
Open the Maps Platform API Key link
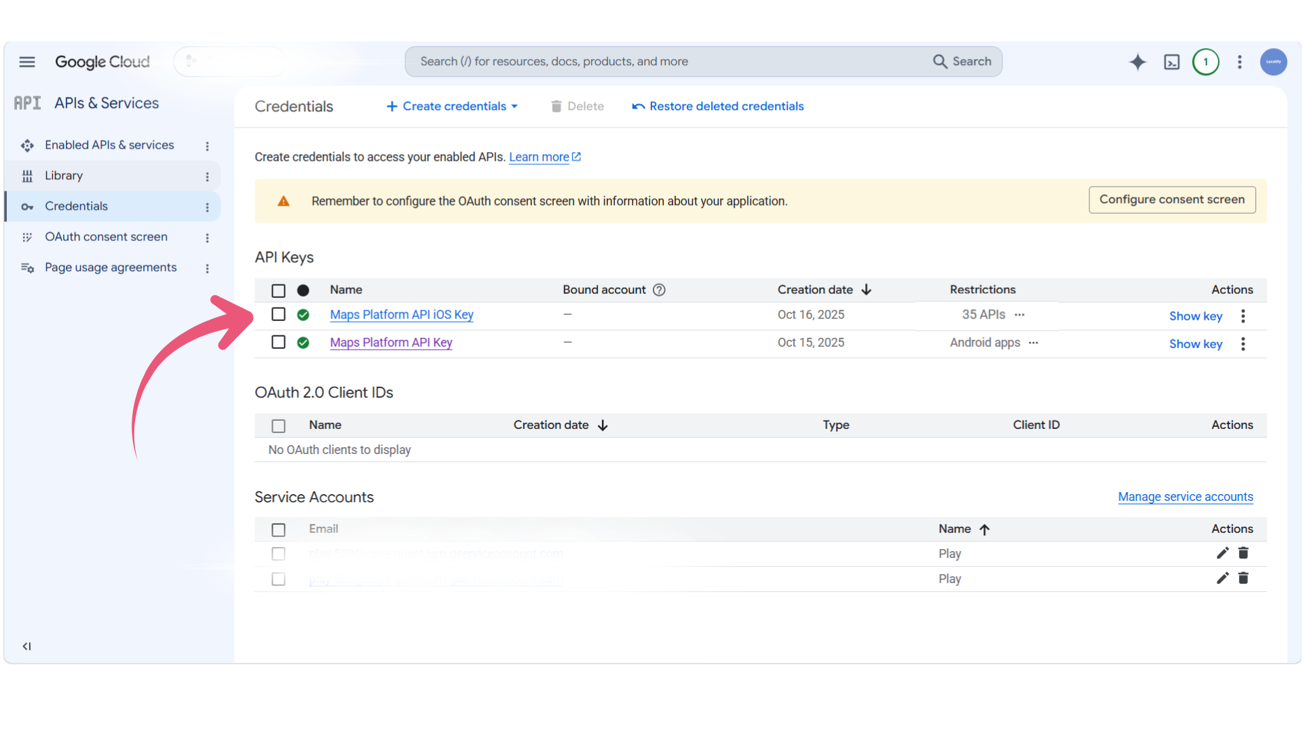coord(391,342)
